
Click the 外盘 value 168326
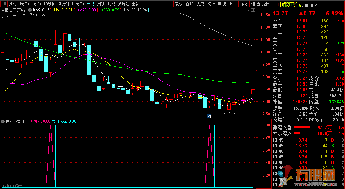click(x=300, y=102)
